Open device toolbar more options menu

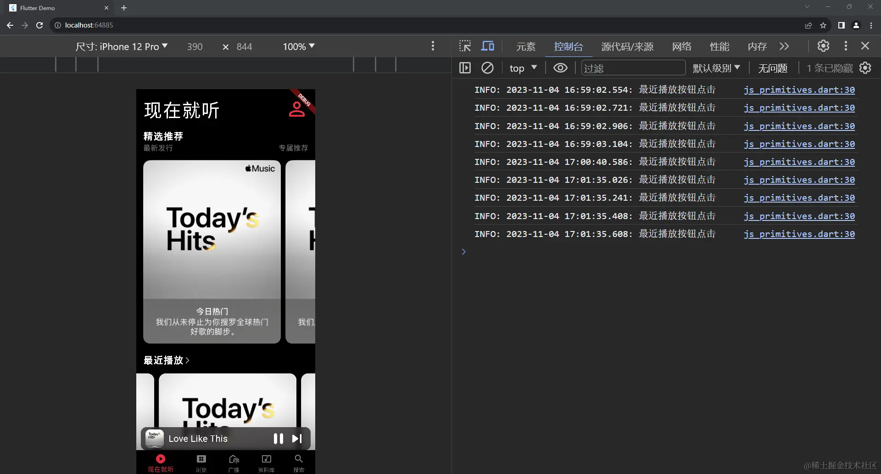pyautogui.click(x=433, y=46)
